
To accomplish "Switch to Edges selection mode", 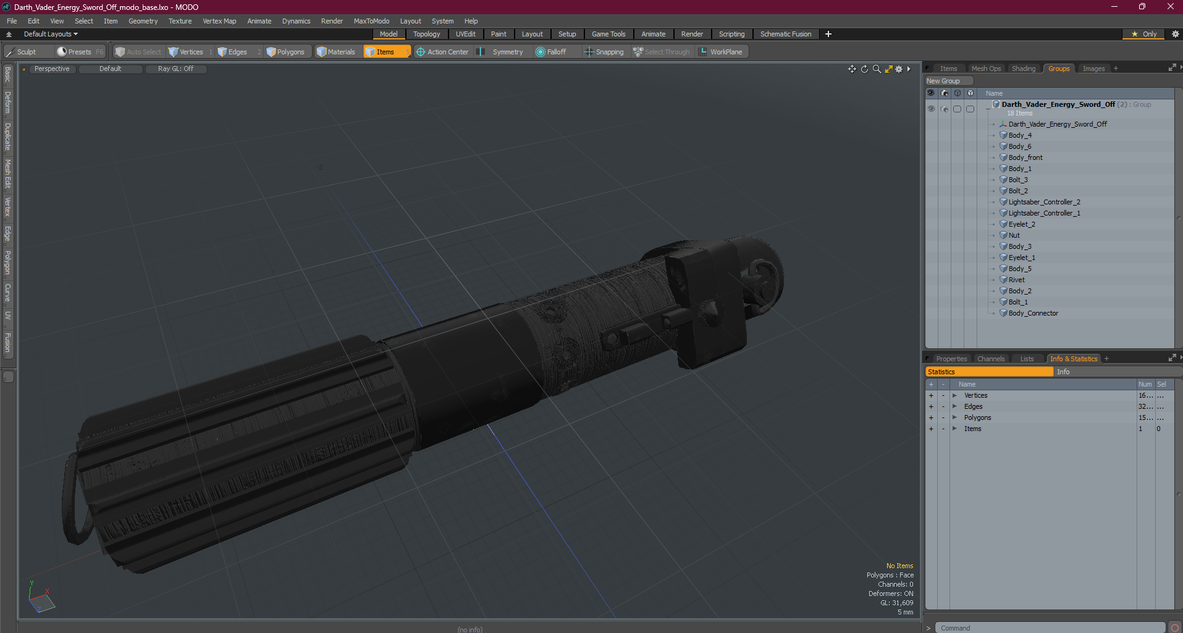I will (237, 52).
